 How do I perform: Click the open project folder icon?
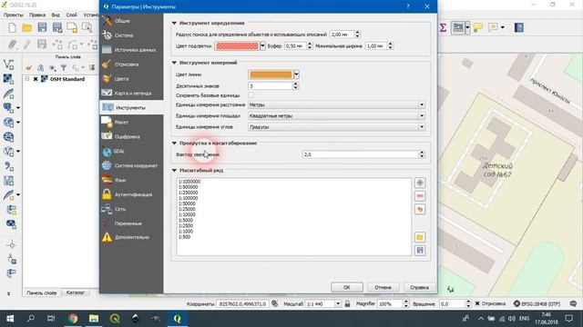pyautogui.click(x=26, y=27)
